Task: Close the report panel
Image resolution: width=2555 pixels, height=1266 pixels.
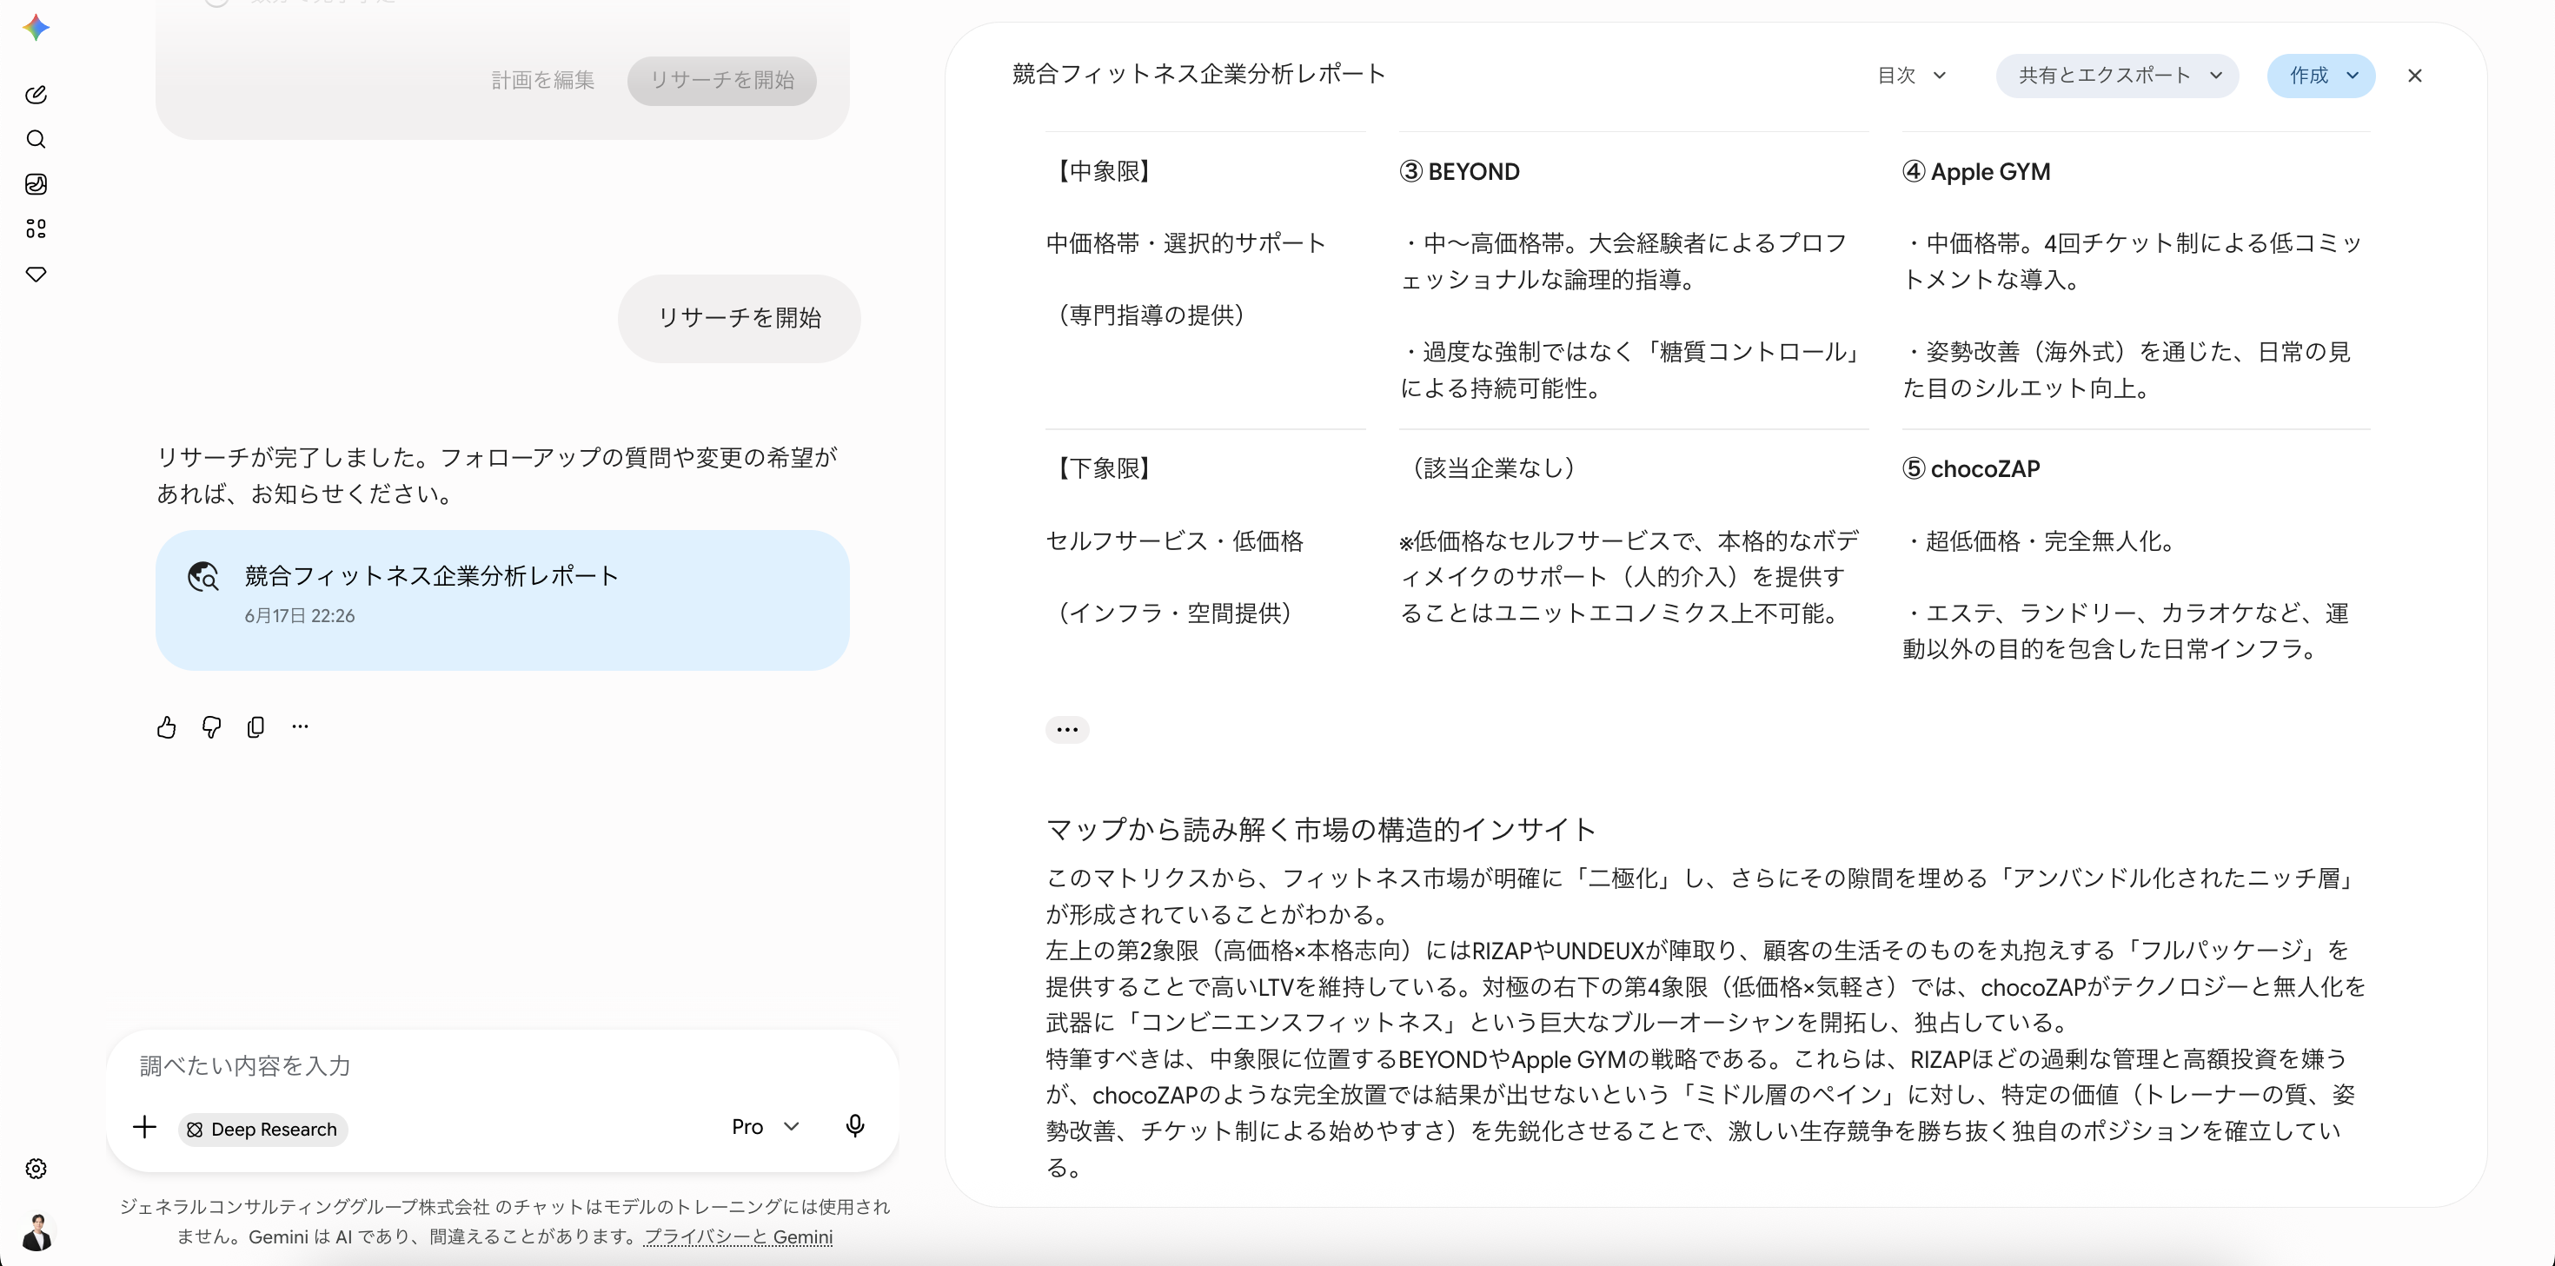Action: coord(2415,76)
